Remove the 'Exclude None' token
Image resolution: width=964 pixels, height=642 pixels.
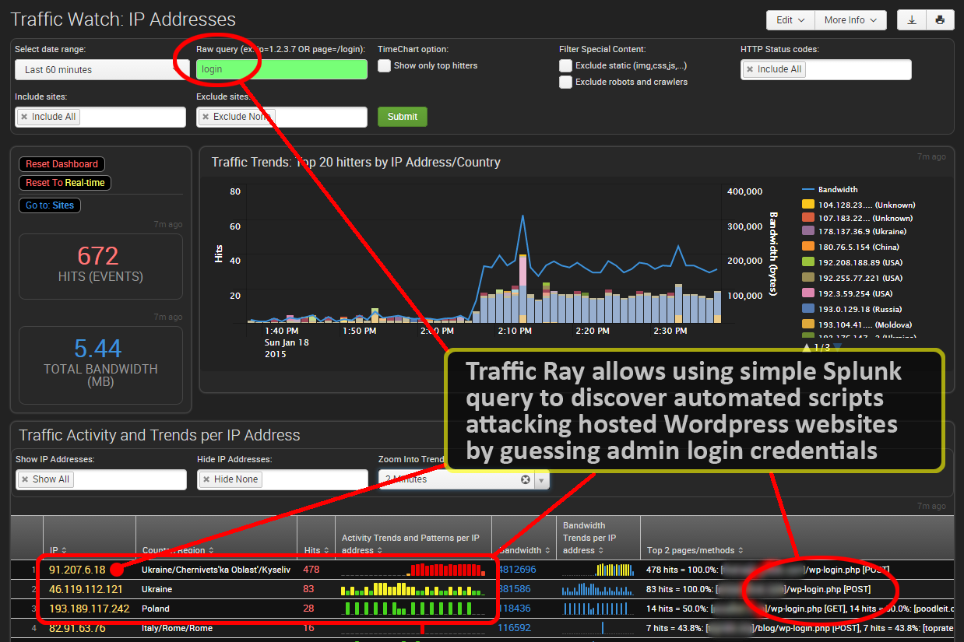point(206,117)
